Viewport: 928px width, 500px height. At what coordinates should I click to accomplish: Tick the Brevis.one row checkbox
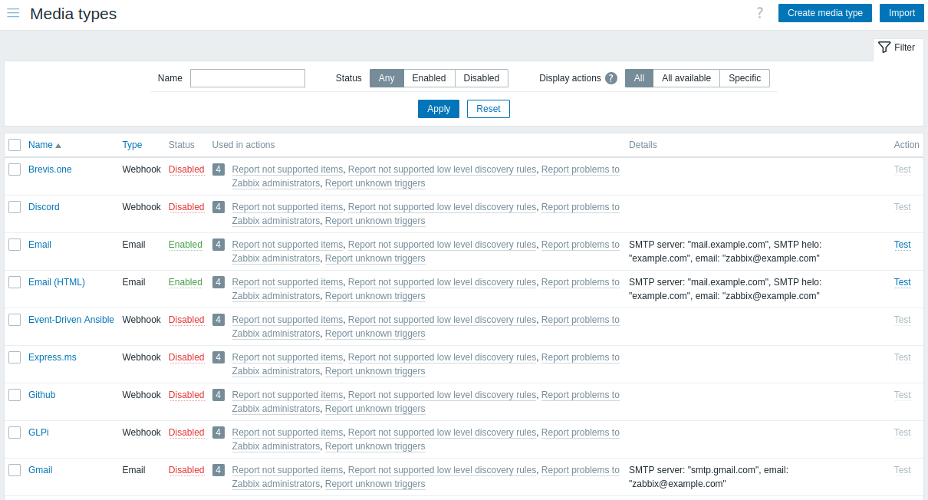tap(15, 169)
